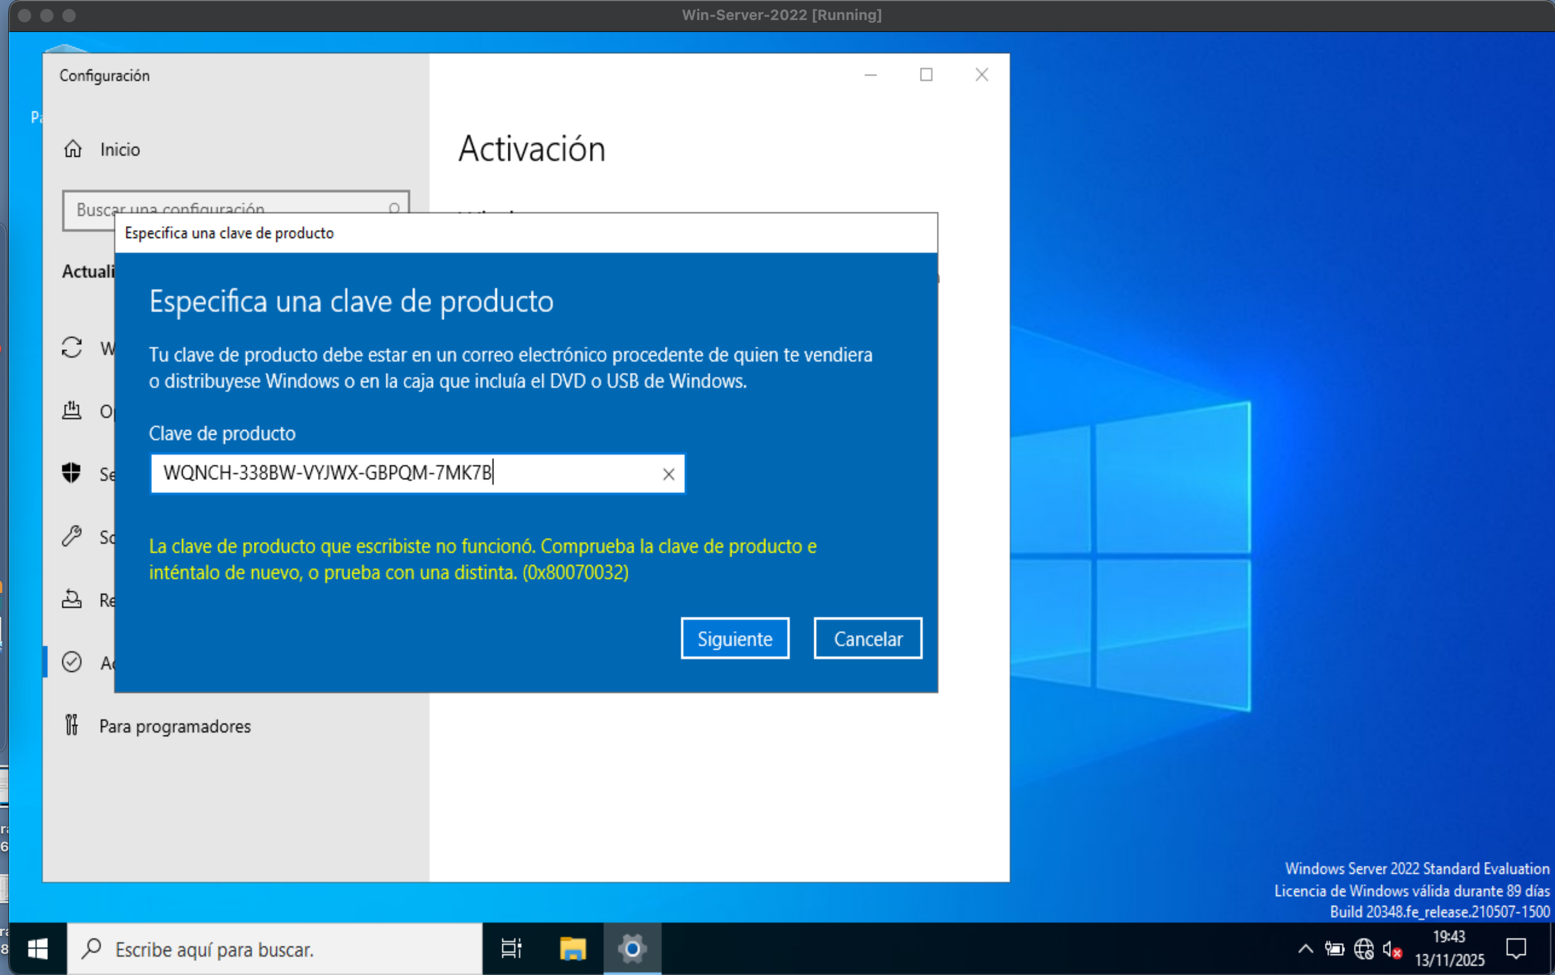The width and height of the screenshot is (1555, 975).
Task: Click the taskbar search box
Action: click(275, 949)
